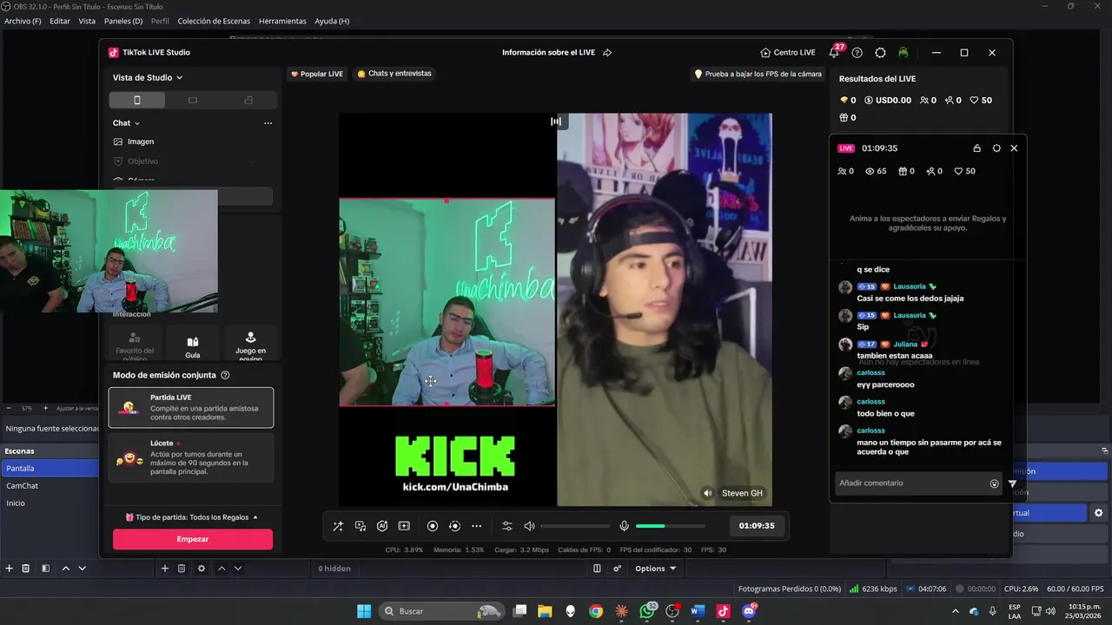
Task: Open the Archivo menu in OBS
Action: coord(23,21)
